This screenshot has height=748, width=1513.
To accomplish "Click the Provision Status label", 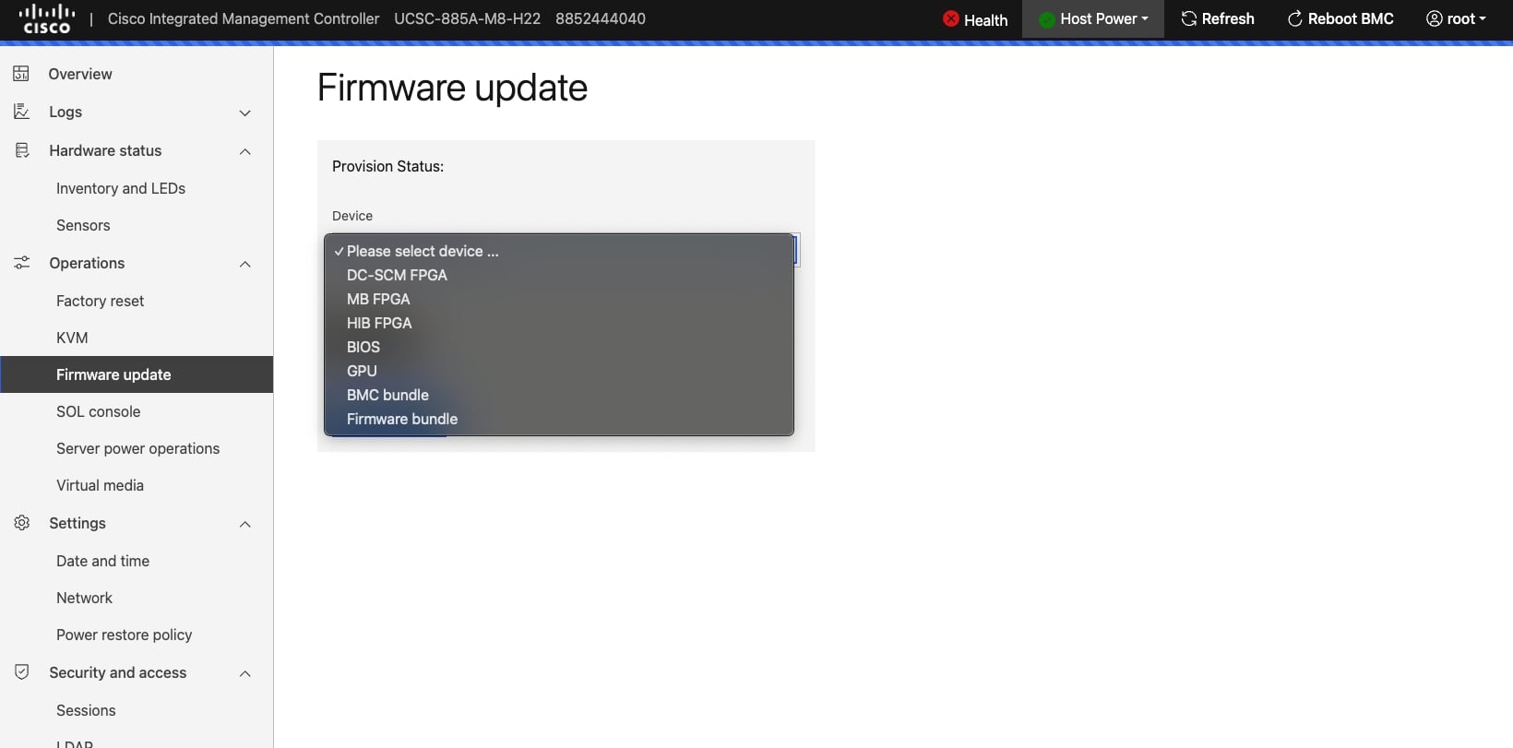I will (x=387, y=166).
